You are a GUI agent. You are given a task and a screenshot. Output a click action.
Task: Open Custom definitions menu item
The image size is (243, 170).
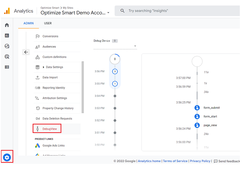(57, 57)
